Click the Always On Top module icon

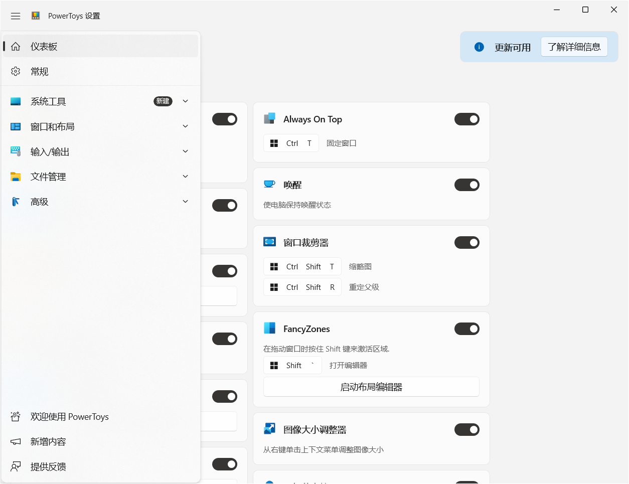(269, 119)
